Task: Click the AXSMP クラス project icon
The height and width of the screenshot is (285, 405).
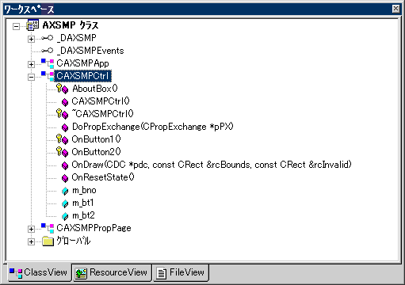Action: [32, 25]
